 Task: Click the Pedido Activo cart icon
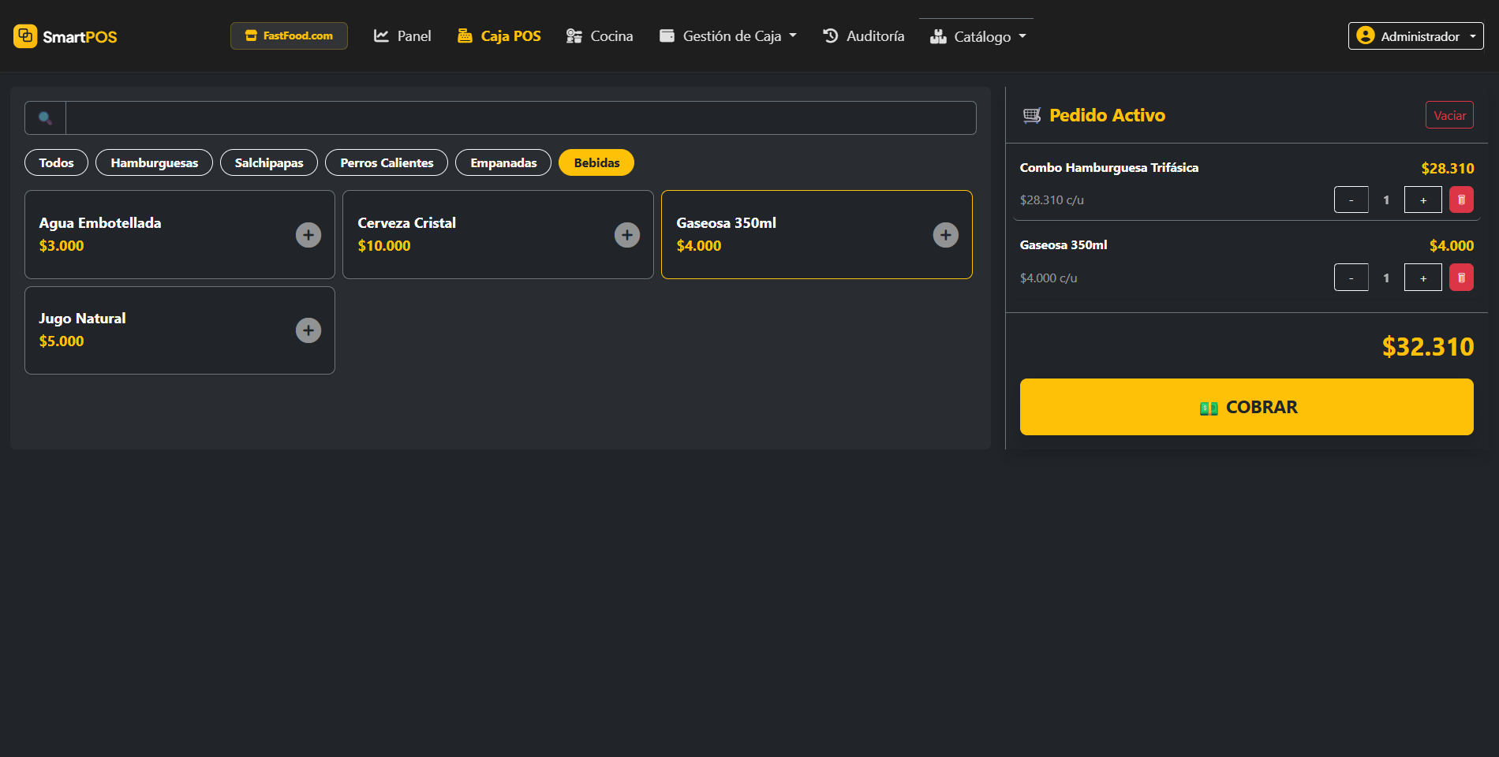point(1032,116)
